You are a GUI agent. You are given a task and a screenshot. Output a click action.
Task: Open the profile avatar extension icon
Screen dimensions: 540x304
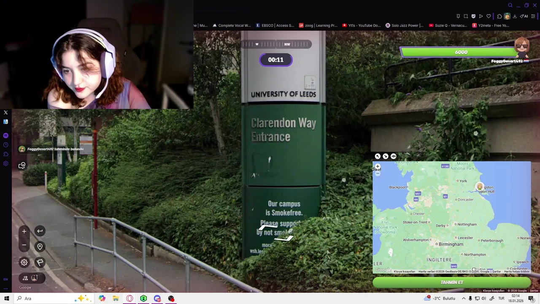(507, 16)
